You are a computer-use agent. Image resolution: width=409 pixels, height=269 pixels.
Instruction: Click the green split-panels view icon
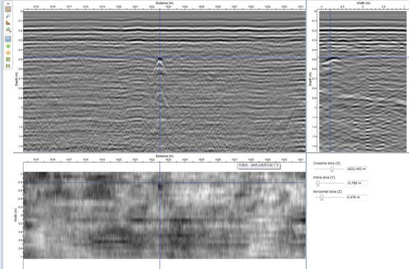(x=8, y=66)
